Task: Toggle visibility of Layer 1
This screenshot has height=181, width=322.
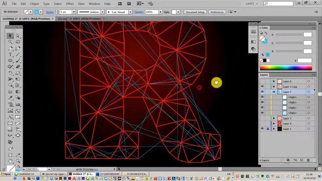Action: [263, 129]
